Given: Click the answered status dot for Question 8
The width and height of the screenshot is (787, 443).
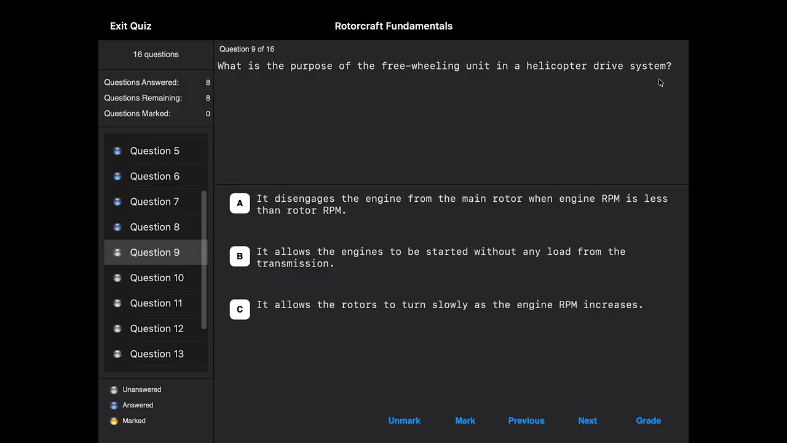Looking at the screenshot, I should coord(117,227).
